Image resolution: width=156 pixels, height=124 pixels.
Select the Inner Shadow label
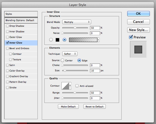[17, 31]
